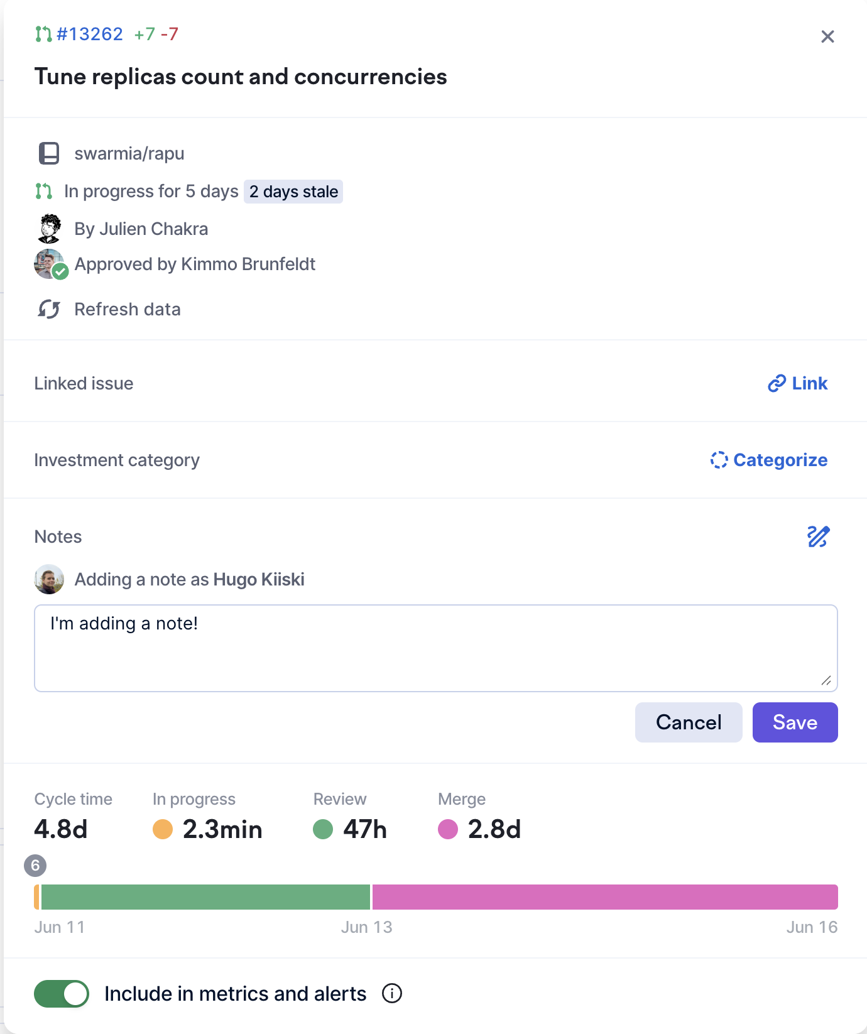
Task: Click the pull request icon beside #13262
Action: click(x=43, y=34)
